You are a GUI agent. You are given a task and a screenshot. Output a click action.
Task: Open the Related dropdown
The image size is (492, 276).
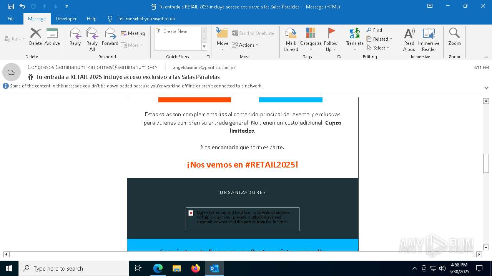click(379, 39)
